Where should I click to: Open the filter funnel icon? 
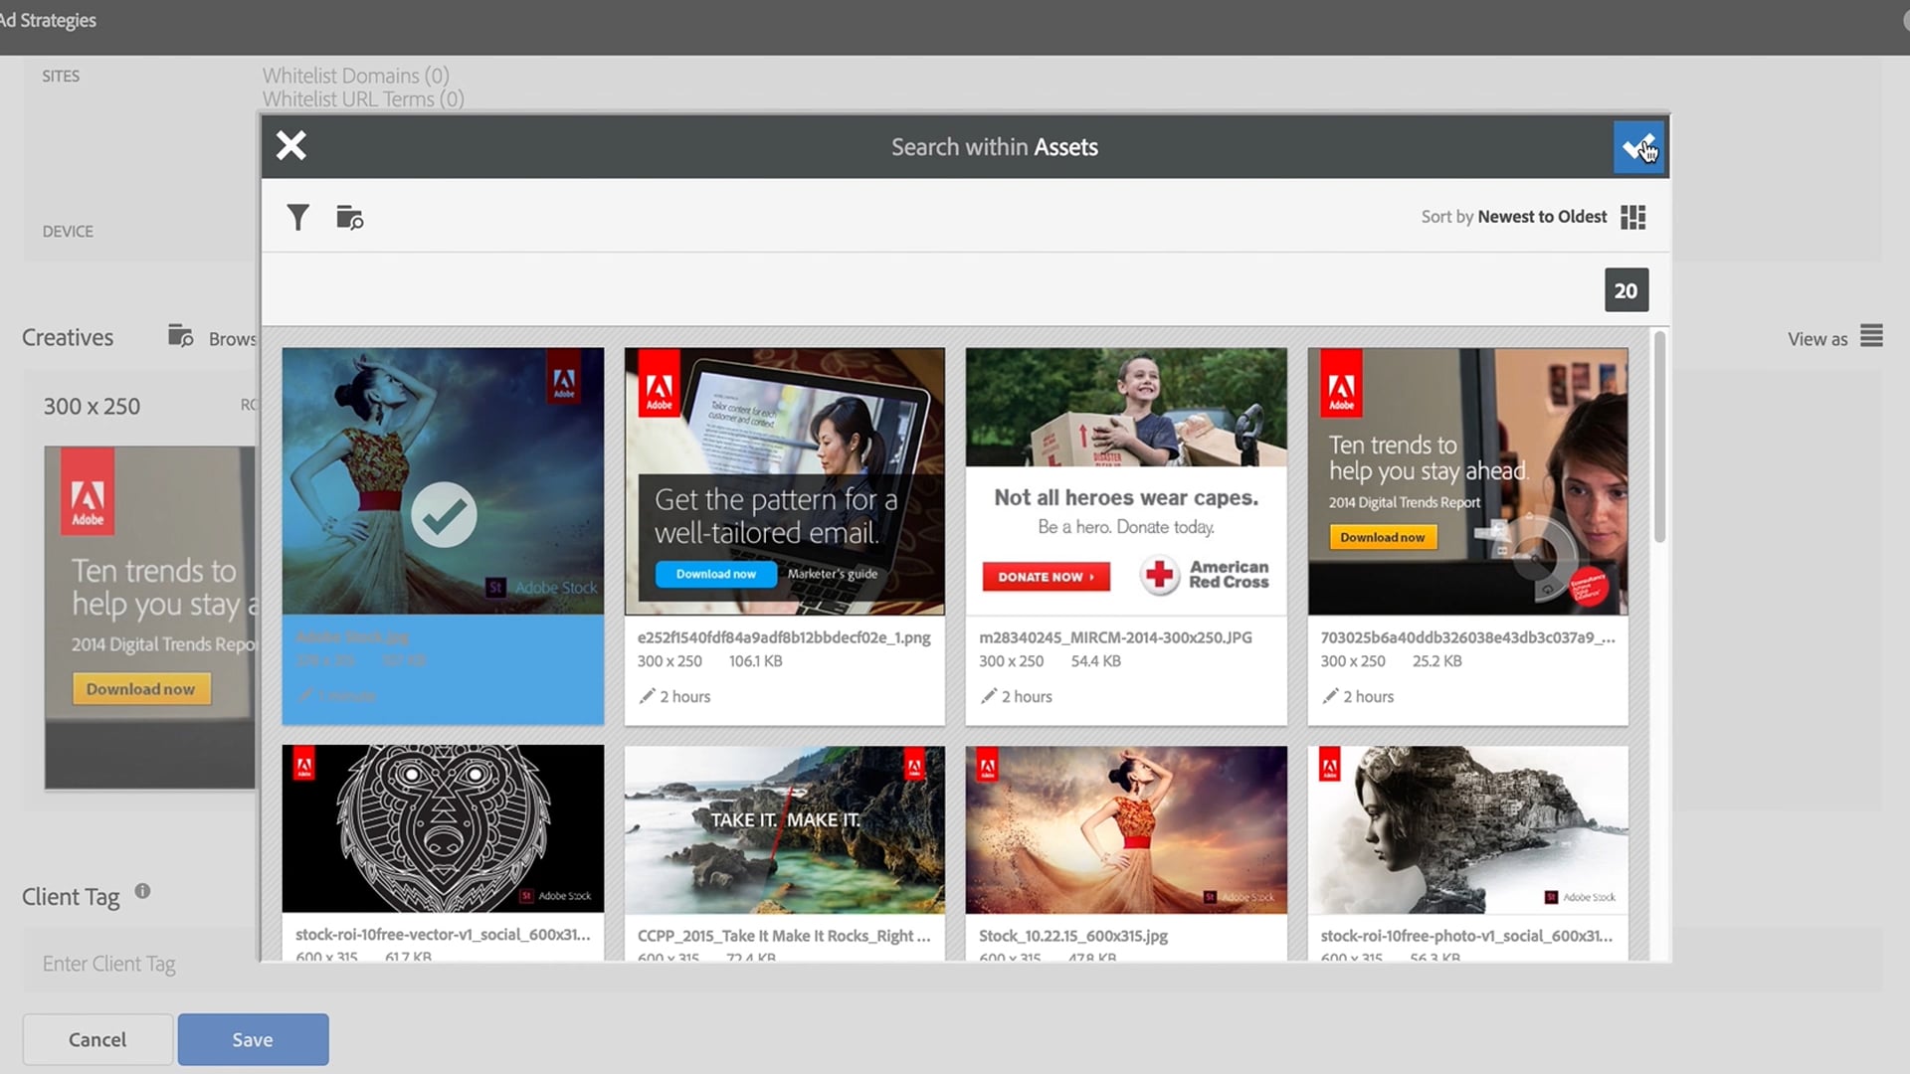tap(297, 217)
